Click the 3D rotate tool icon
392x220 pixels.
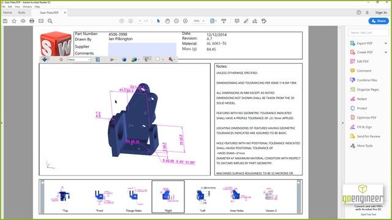(45, 60)
